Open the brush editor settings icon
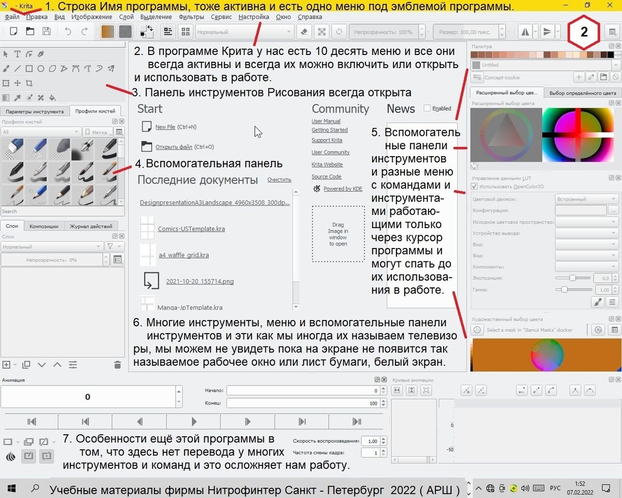The width and height of the screenshot is (622, 498). pos(167,32)
